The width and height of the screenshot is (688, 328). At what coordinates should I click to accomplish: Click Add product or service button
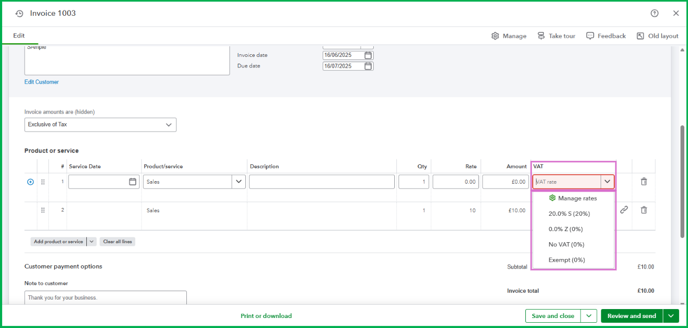(58, 242)
